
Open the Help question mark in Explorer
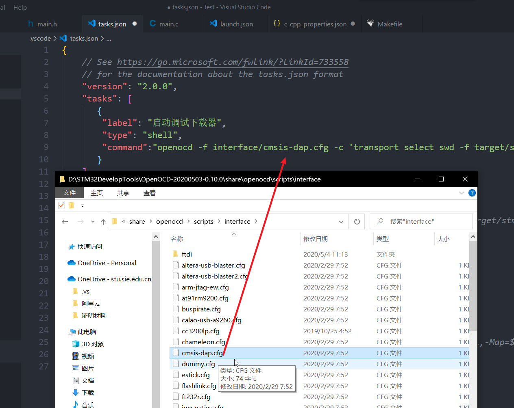[x=472, y=193]
